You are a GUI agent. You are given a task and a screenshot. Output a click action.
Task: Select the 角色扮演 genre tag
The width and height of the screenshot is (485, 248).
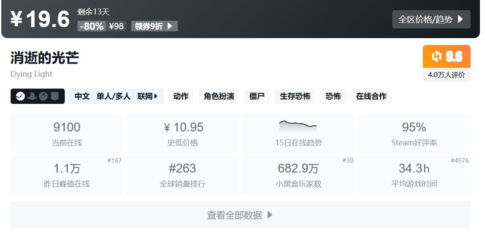click(x=219, y=96)
